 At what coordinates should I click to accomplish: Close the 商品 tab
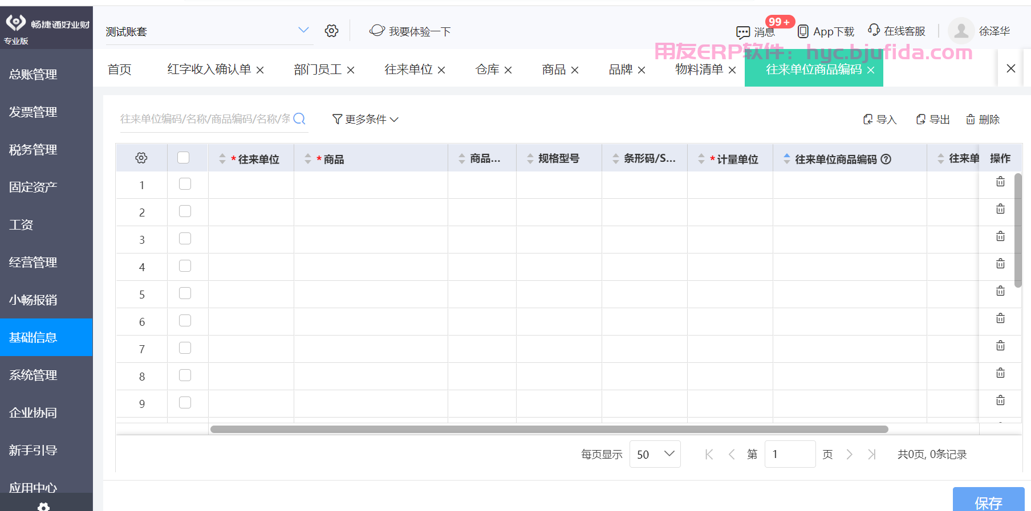(575, 70)
